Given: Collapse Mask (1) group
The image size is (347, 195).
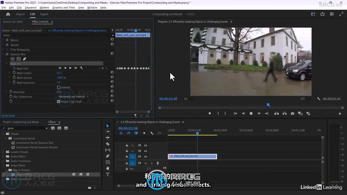Looking at the screenshot, I should coord(7,64).
